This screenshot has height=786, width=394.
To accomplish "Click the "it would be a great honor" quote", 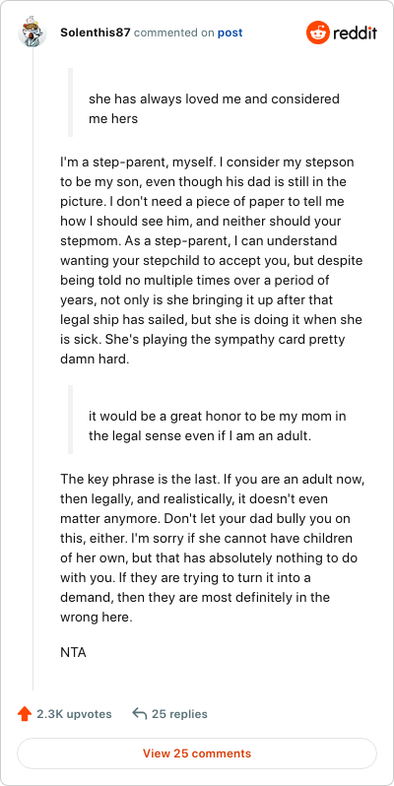I will point(218,426).
